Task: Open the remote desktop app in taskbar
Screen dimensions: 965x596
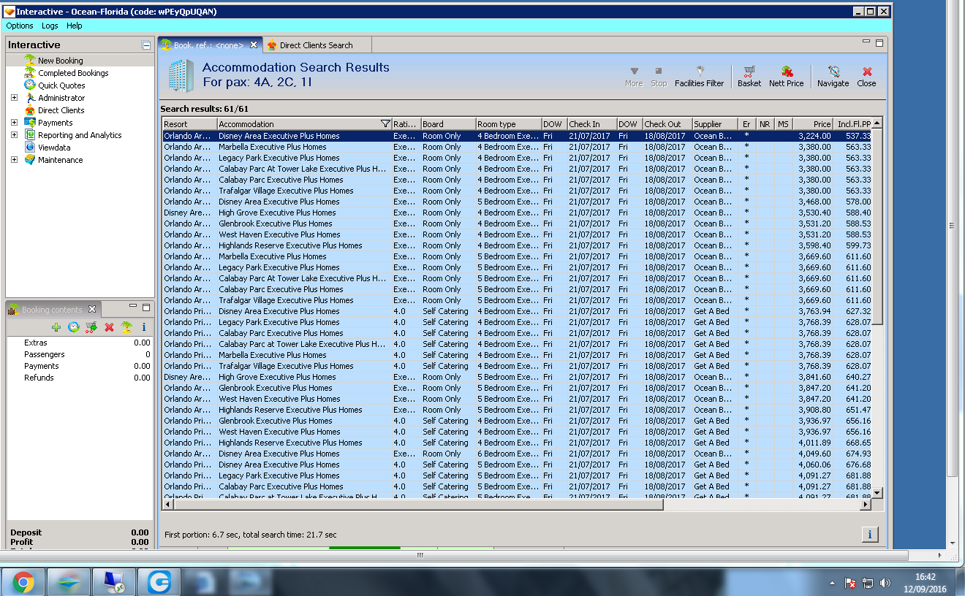Action: (113, 582)
